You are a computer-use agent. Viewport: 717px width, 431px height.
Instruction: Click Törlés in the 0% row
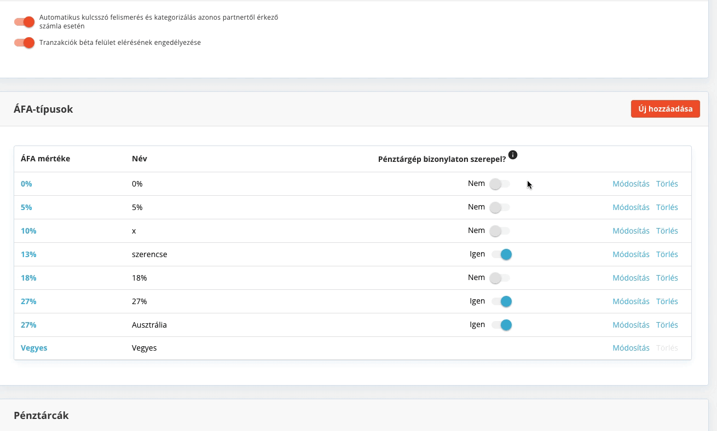(x=667, y=184)
